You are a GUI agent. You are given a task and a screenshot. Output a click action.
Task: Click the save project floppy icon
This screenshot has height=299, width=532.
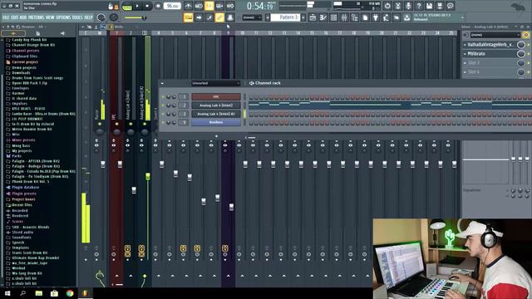[x=429, y=6]
